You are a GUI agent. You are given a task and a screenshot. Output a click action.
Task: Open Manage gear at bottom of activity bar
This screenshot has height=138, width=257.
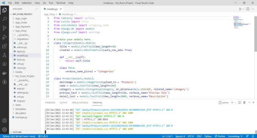point(5,129)
